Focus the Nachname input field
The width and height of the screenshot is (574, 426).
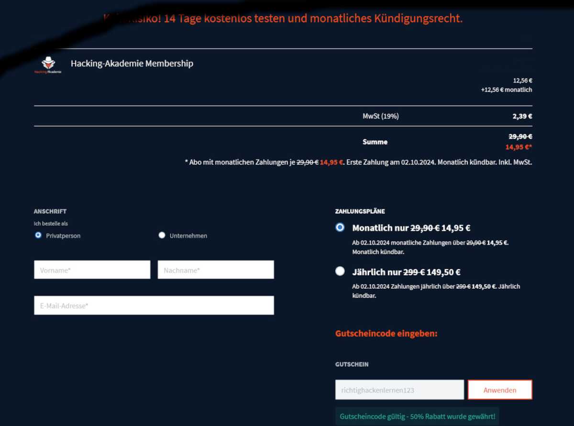pos(216,270)
